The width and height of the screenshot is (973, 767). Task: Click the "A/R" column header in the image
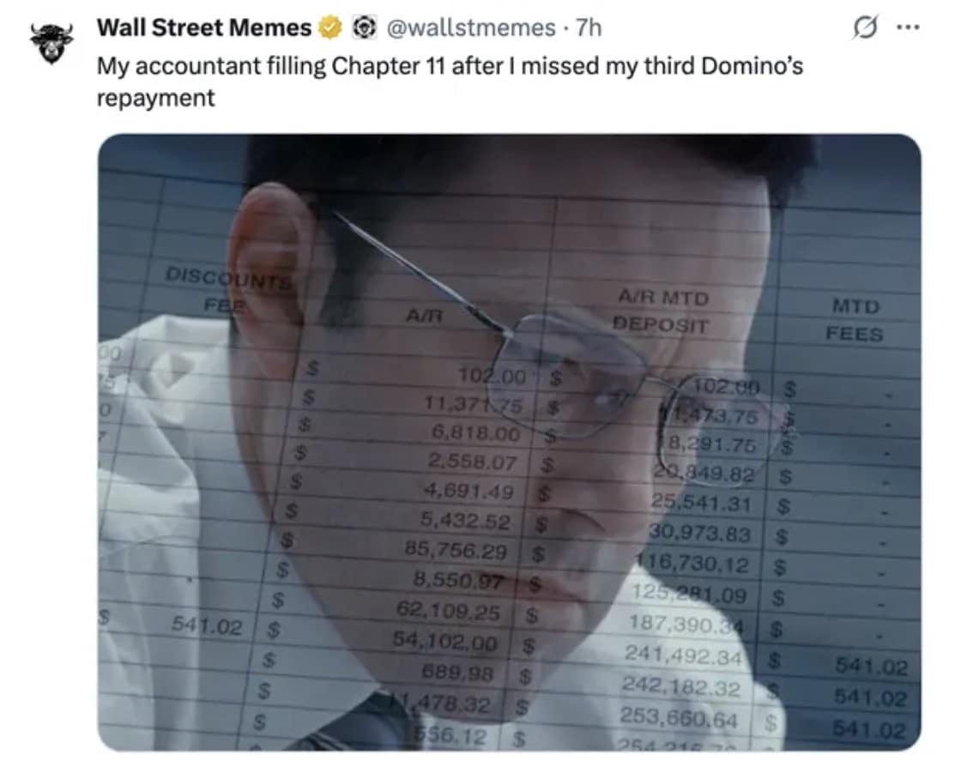click(x=425, y=316)
